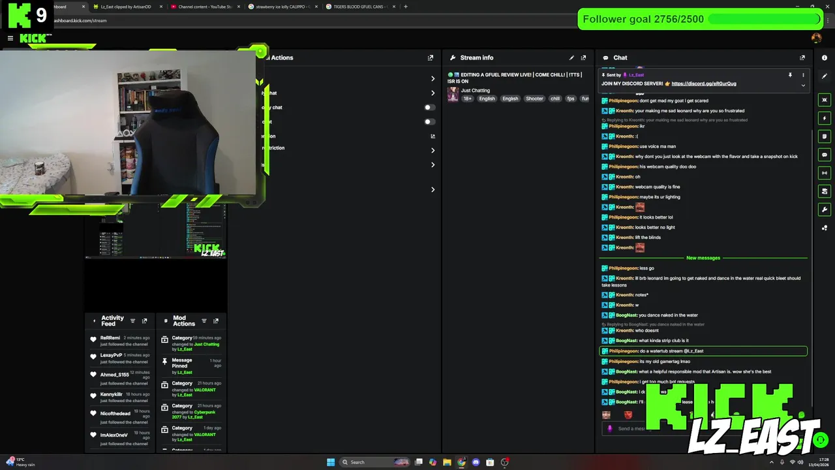Screen dimensions: 835x470
Task: Expand the 'striction' row chevron in Channel Actions
Action: pos(433,150)
